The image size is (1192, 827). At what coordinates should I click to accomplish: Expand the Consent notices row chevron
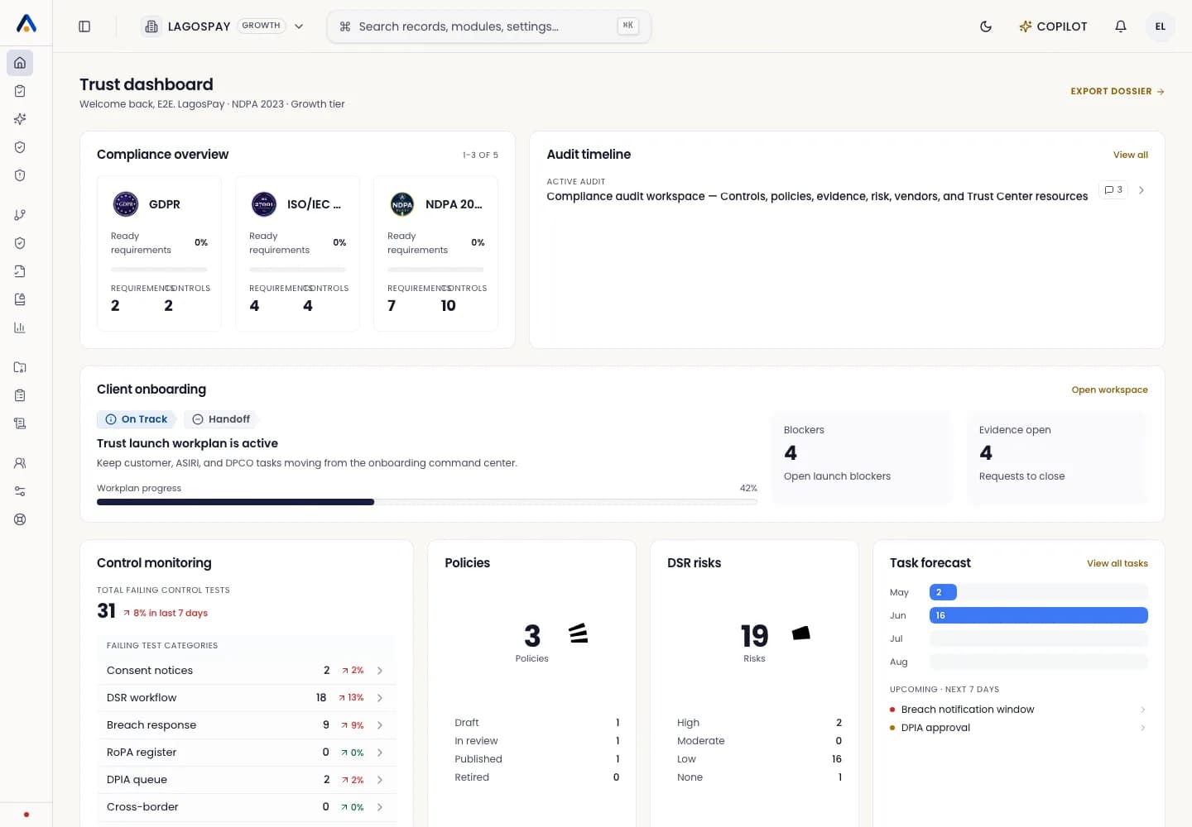coord(380,671)
